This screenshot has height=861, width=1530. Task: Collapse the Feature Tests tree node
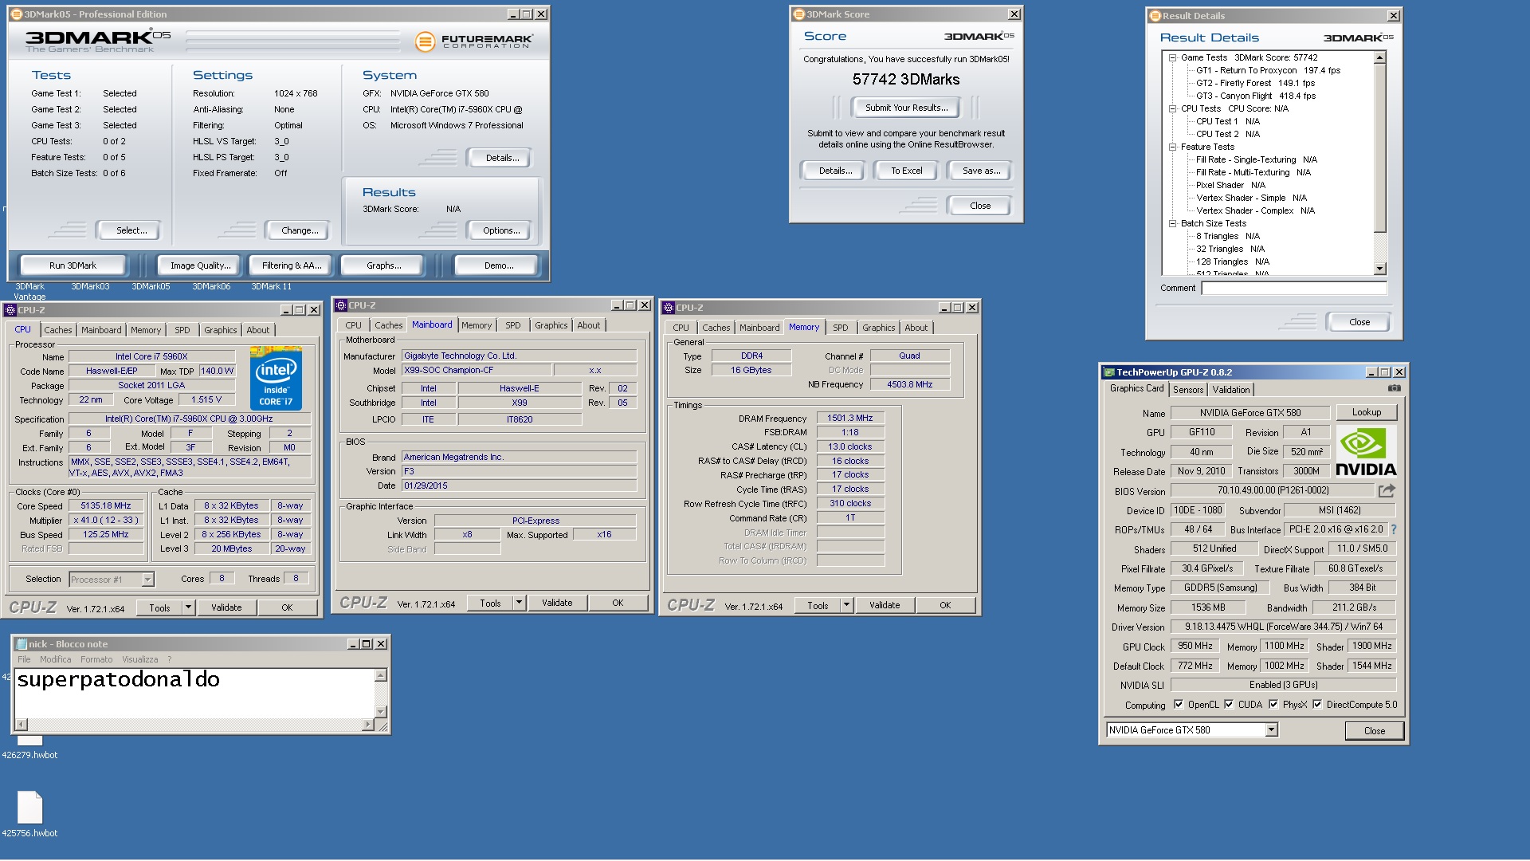tap(1173, 147)
